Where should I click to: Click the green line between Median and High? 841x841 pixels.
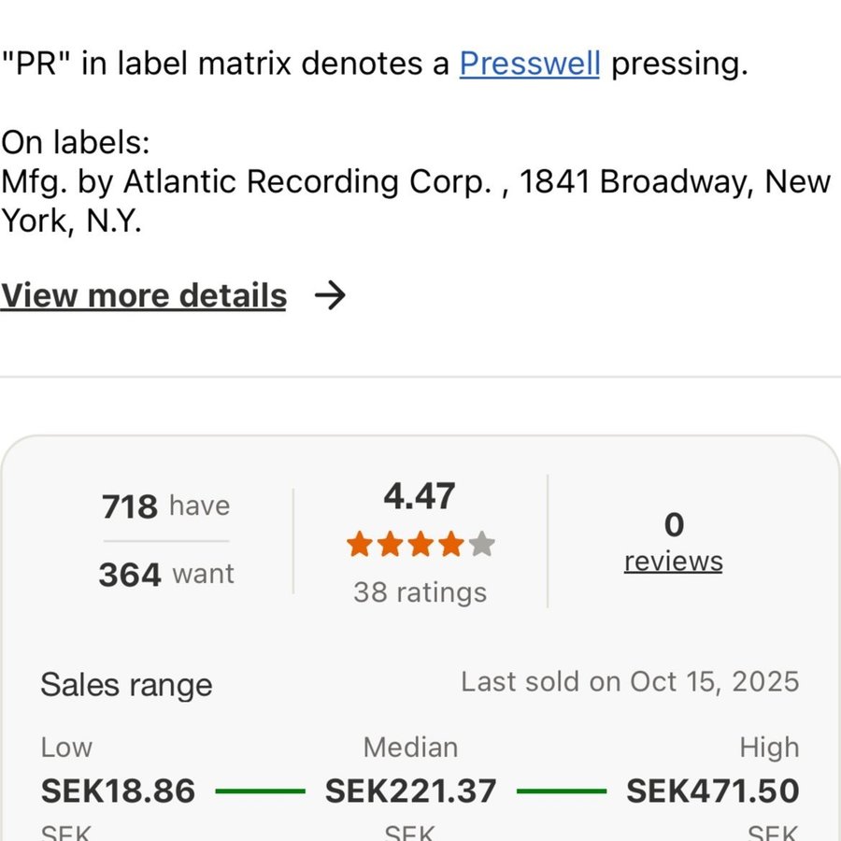click(561, 791)
